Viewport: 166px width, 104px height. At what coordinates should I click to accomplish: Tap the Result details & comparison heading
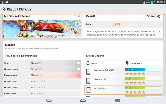pyautogui.click(x=21, y=56)
